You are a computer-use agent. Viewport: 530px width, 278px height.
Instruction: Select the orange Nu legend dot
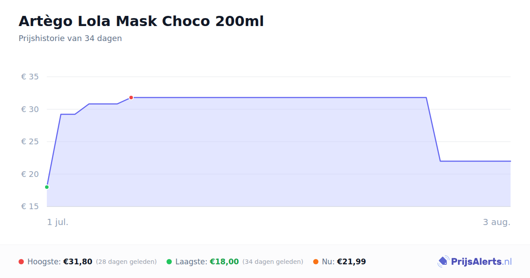point(316,262)
